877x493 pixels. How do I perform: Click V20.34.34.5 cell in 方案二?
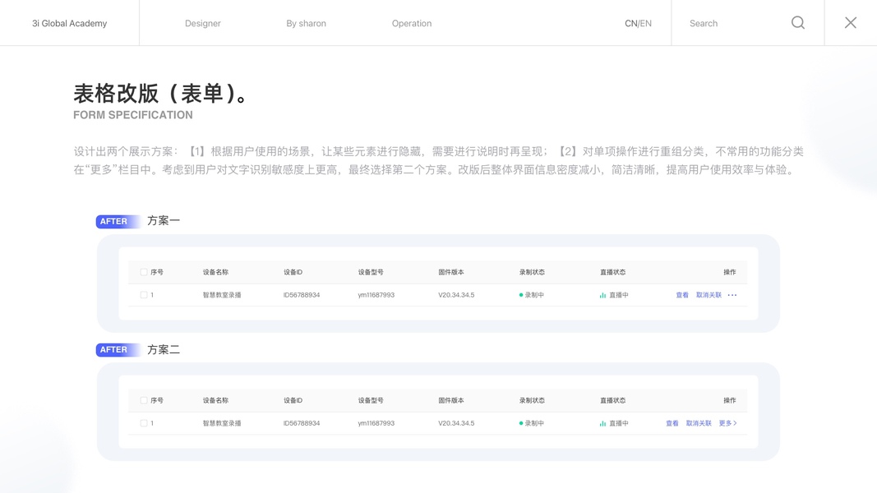click(x=456, y=423)
